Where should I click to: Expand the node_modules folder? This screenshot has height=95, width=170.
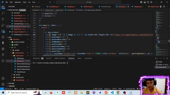(x=19, y=42)
